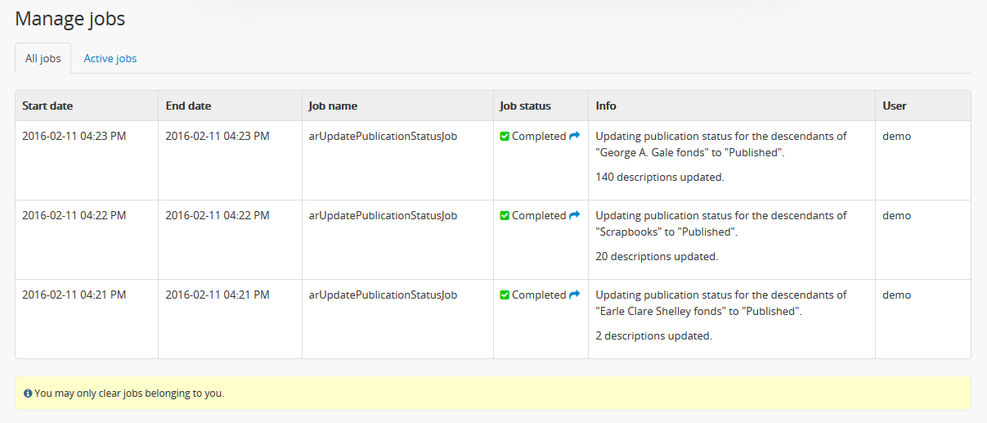Click the Job status column header

(525, 106)
